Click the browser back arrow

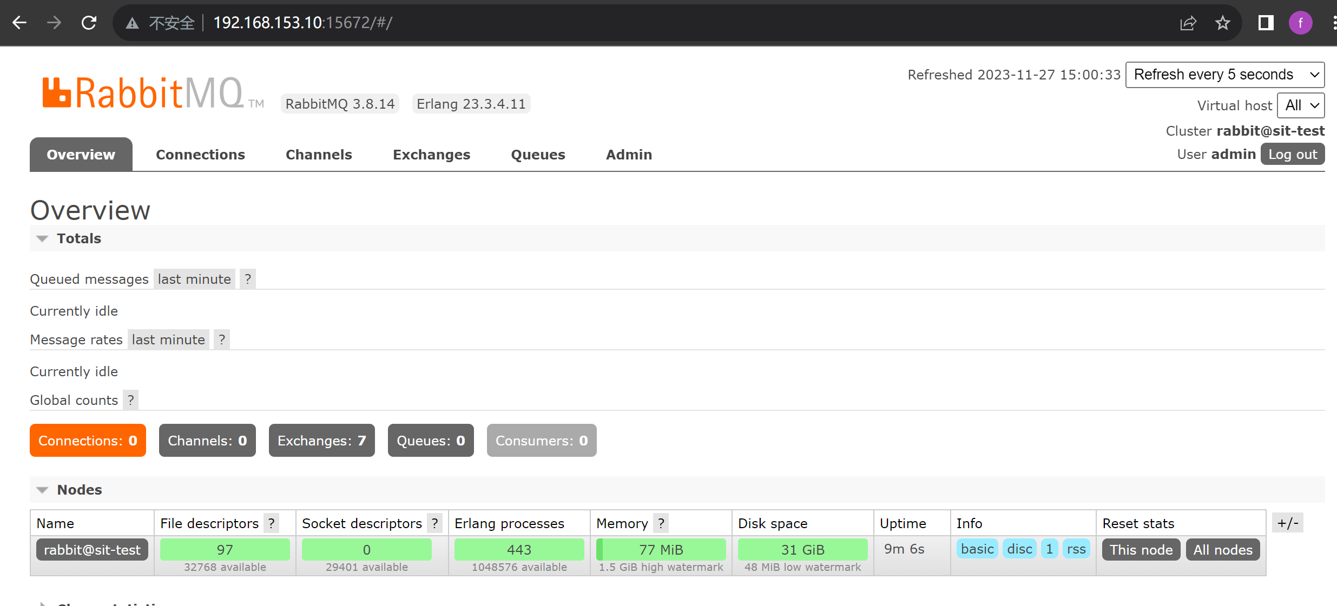[20, 23]
